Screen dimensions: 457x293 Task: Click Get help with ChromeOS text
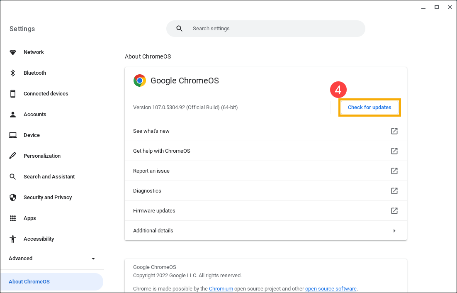tap(161, 151)
